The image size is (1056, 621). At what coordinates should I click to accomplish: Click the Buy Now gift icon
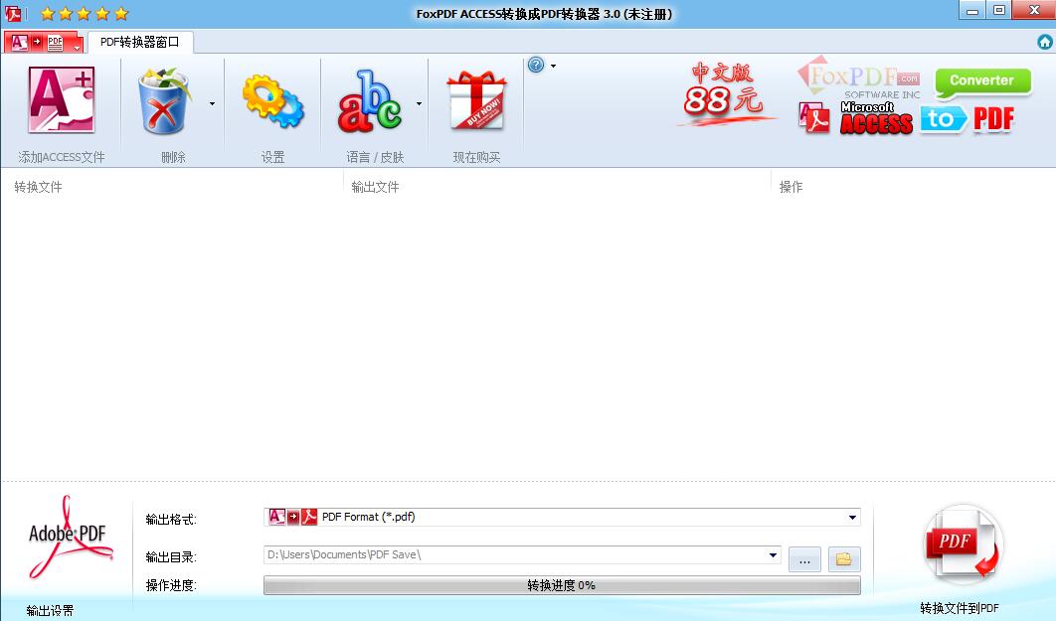coord(476,101)
